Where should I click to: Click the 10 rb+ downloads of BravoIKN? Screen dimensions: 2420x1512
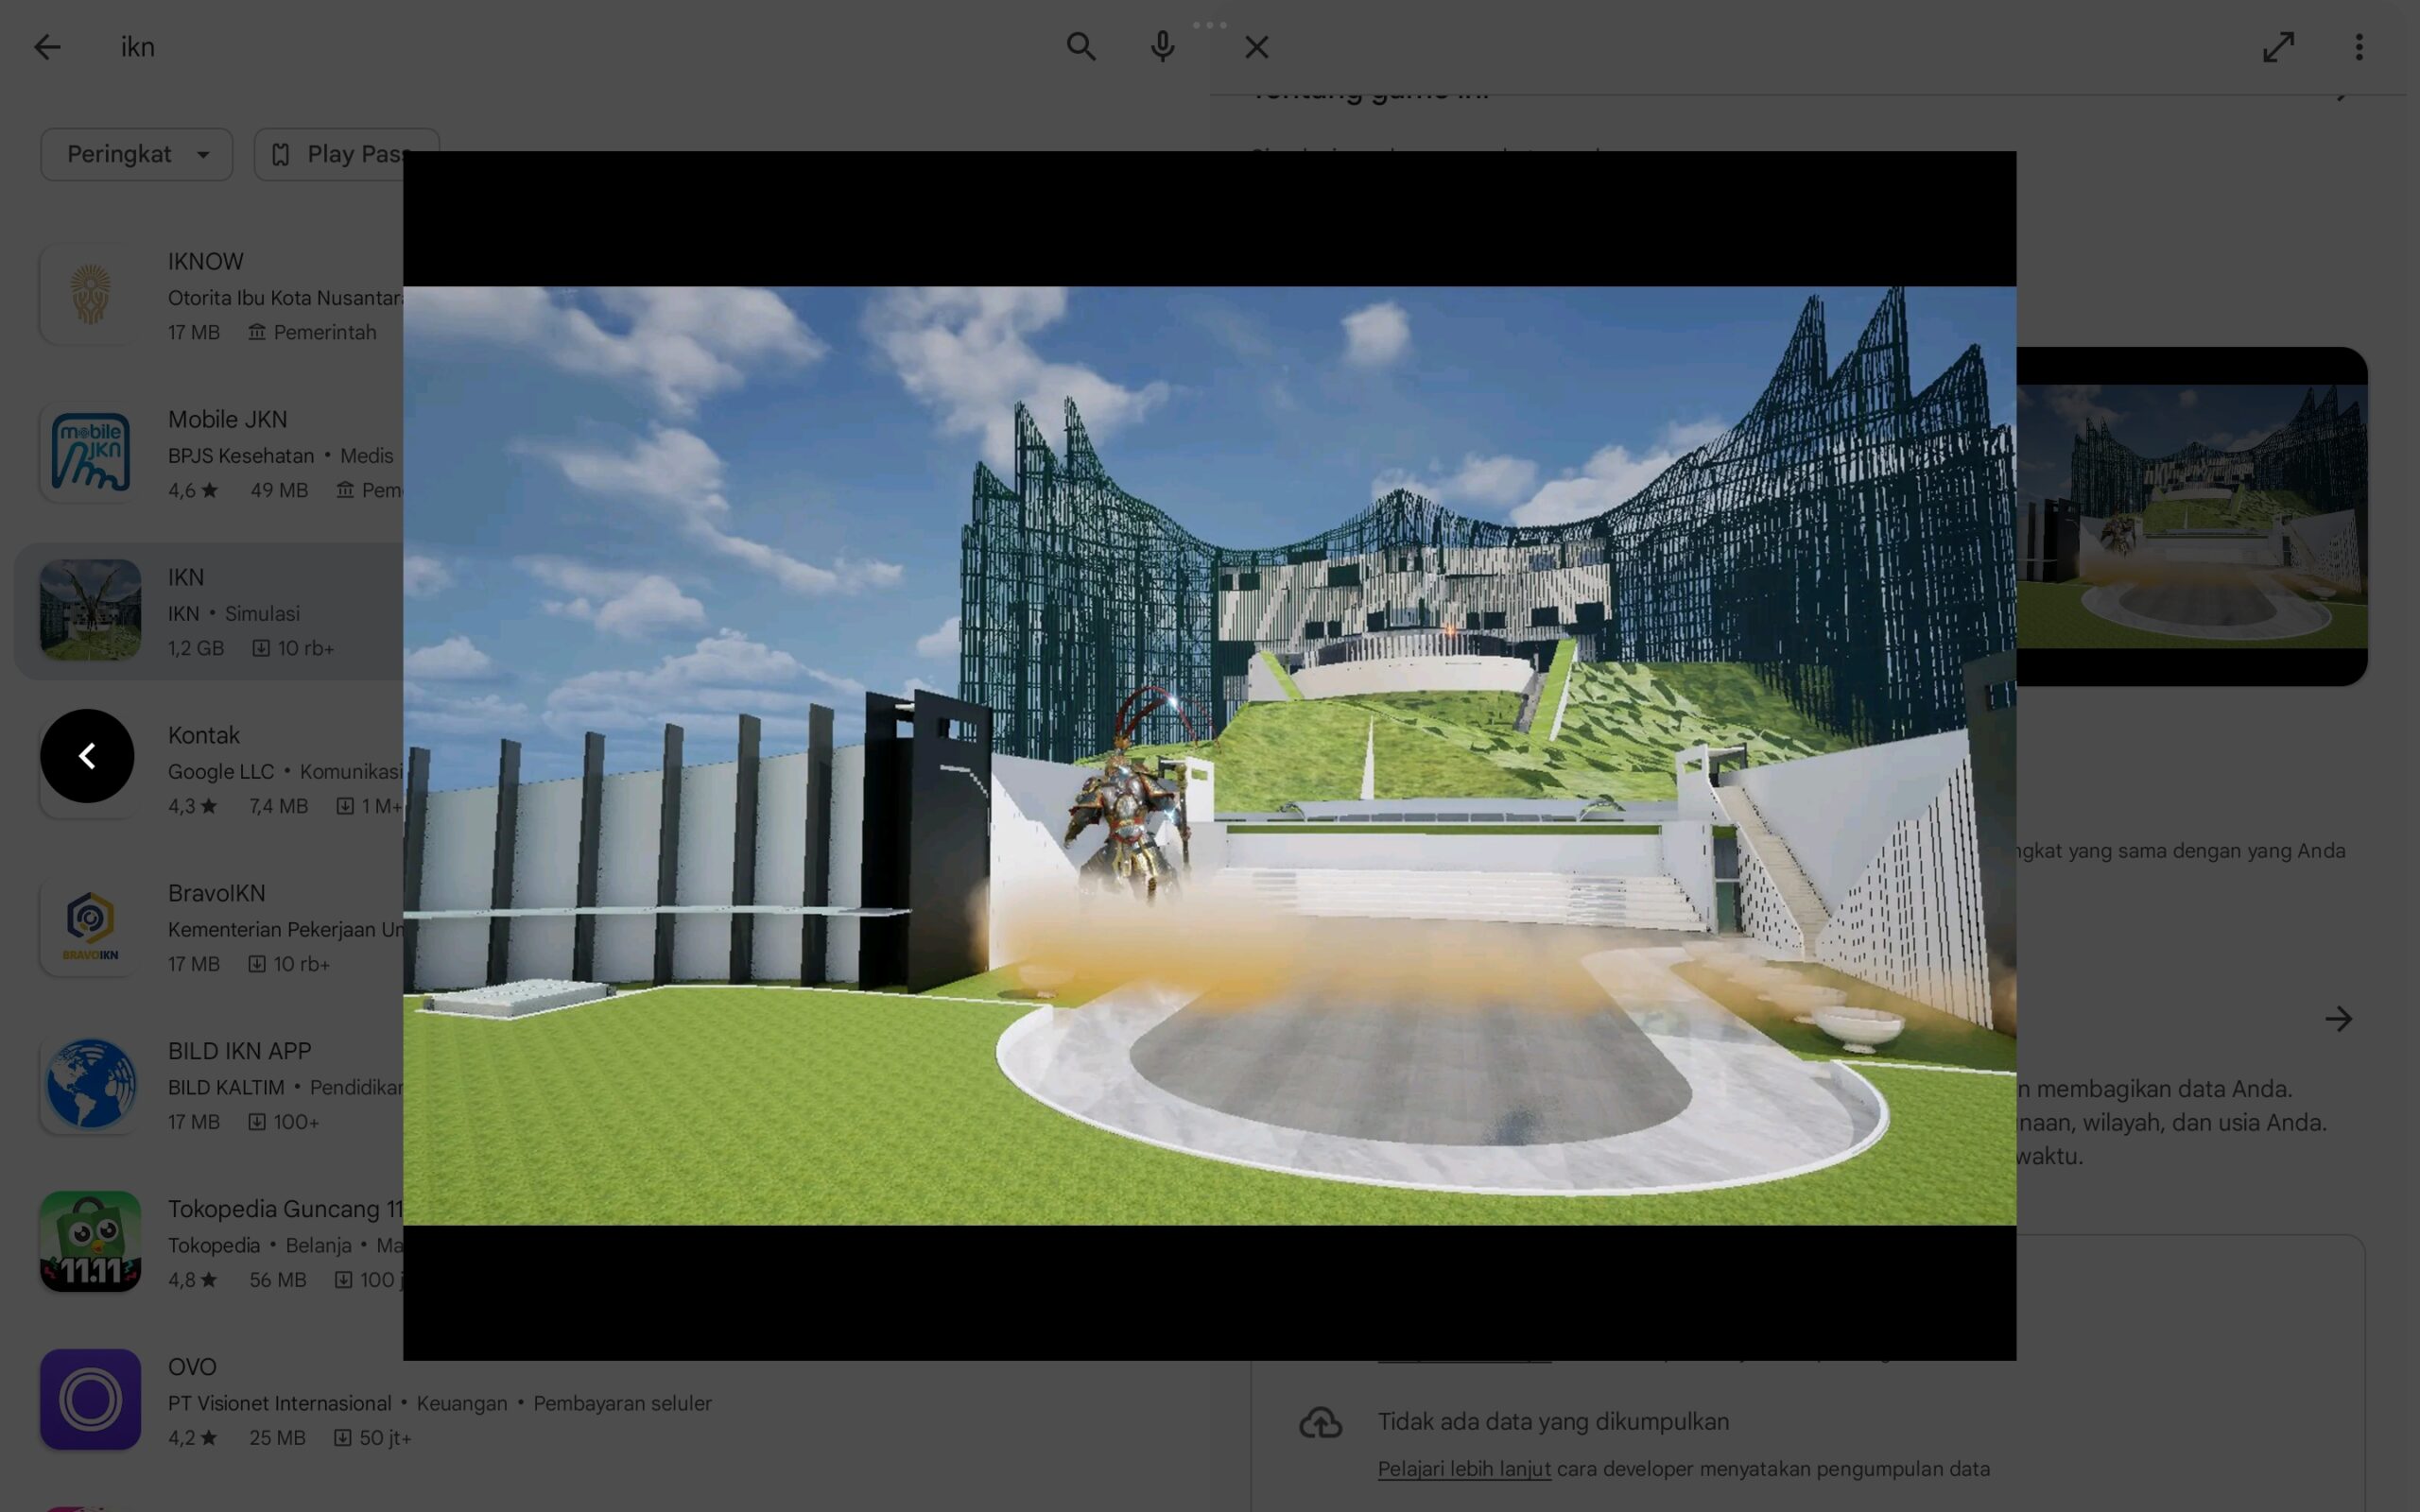tap(289, 964)
